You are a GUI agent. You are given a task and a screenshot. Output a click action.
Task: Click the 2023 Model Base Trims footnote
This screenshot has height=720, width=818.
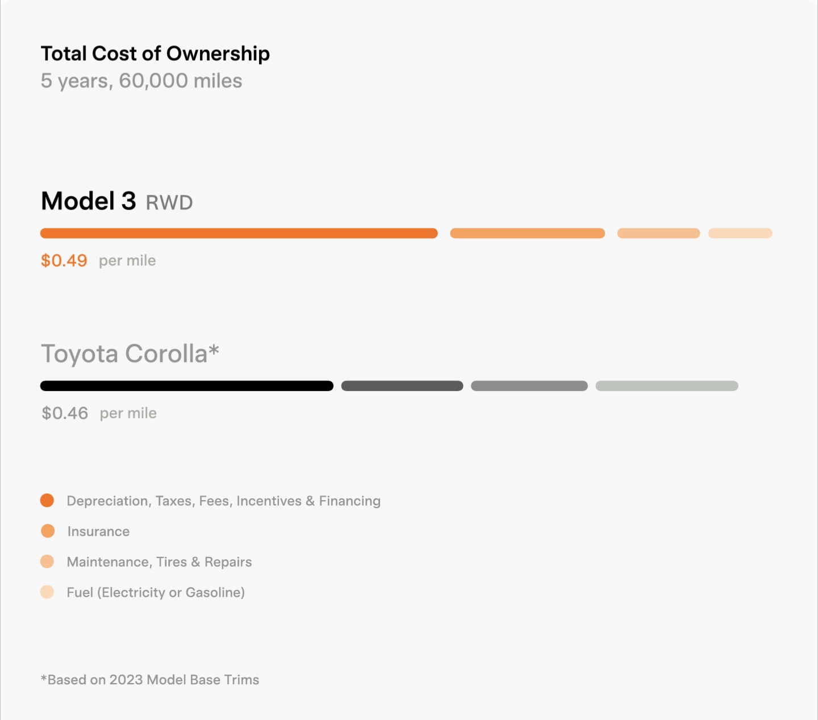tap(150, 680)
